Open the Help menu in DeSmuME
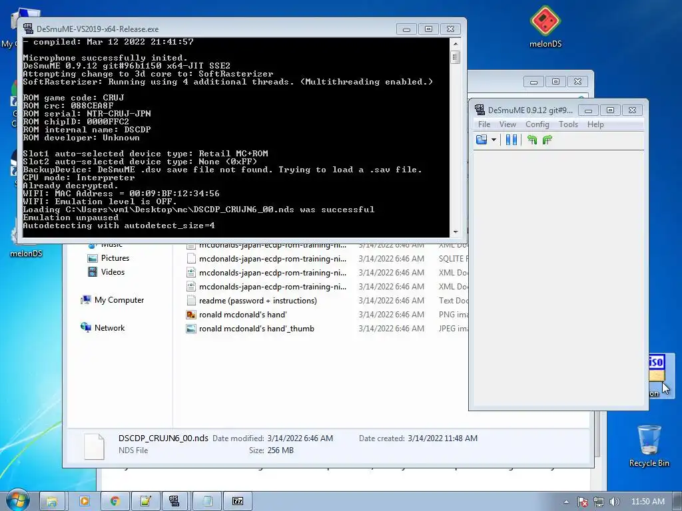This screenshot has width=682, height=511. (595, 124)
